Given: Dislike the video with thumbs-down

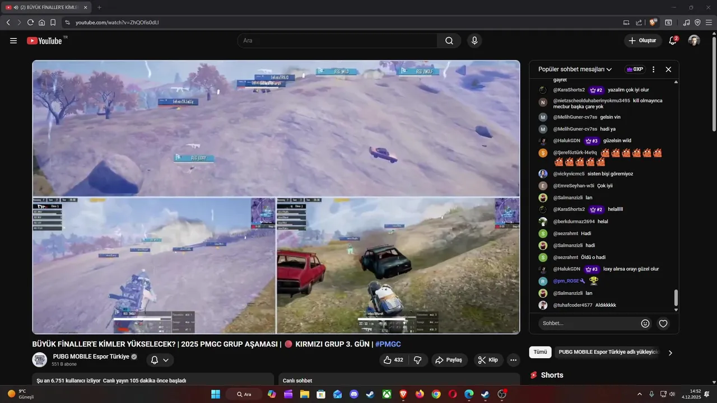Looking at the screenshot, I should point(418,360).
